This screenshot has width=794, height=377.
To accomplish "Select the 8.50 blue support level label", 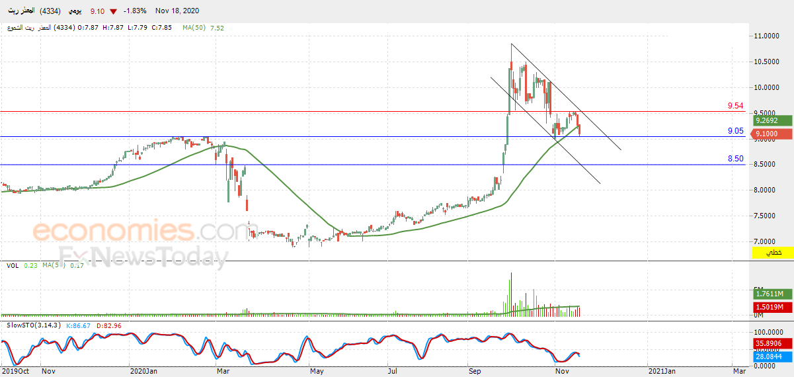I will point(735,159).
